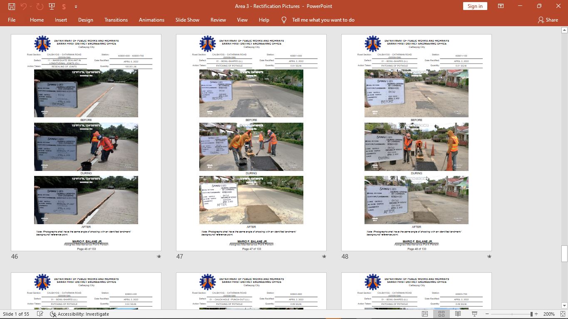
Task: Click the S icon in the quick access toolbar
Action: (x=64, y=6)
